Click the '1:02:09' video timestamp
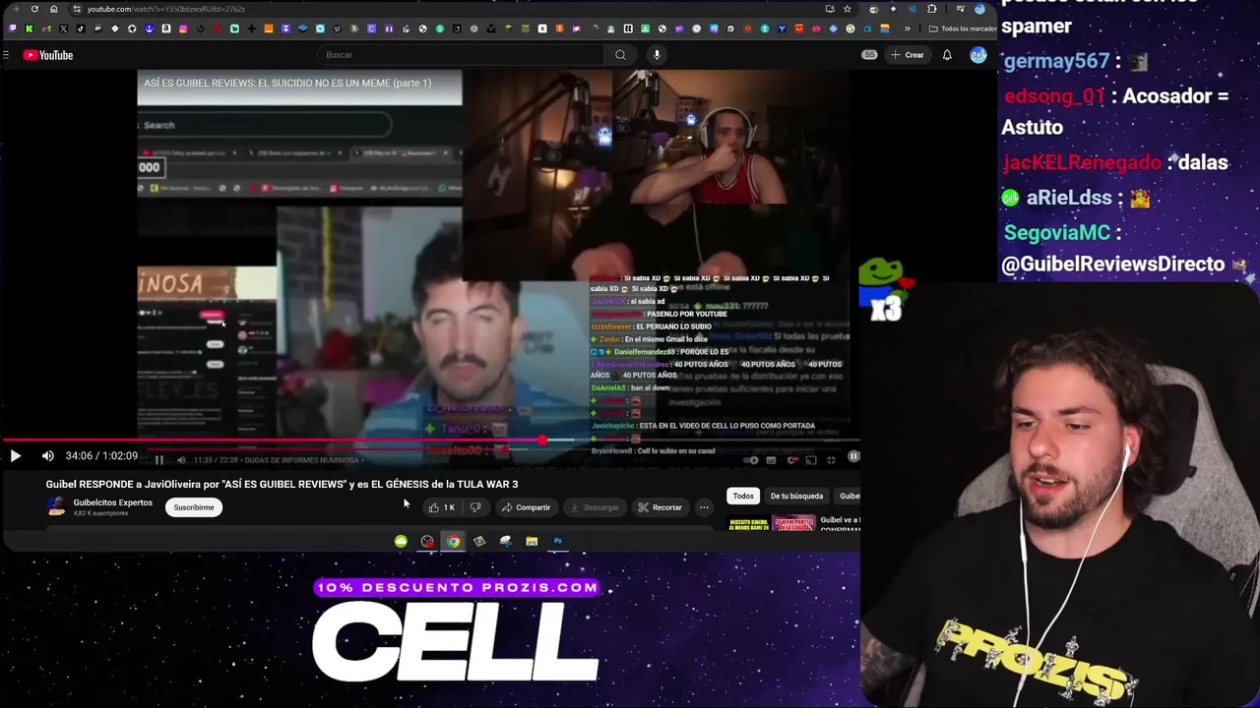Viewport: 1260px width, 708px height. [120, 455]
